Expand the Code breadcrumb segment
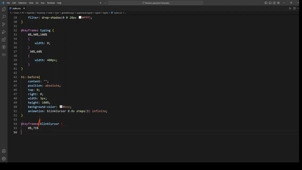The image size is (302, 170). [50, 13]
